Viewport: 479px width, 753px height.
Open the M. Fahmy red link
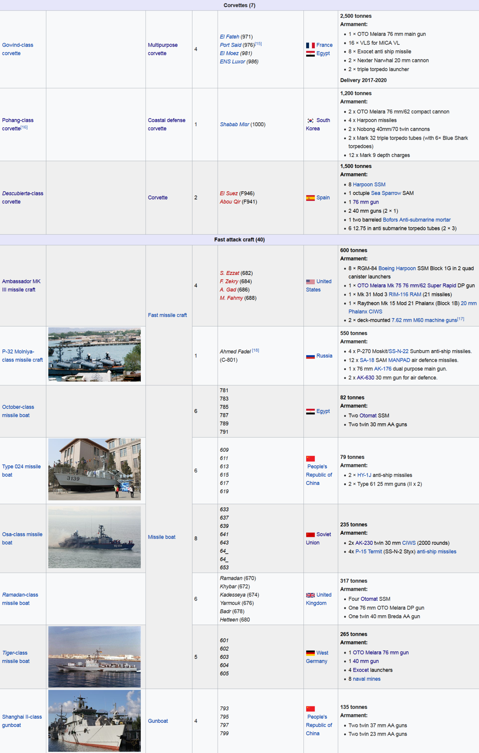231,298
